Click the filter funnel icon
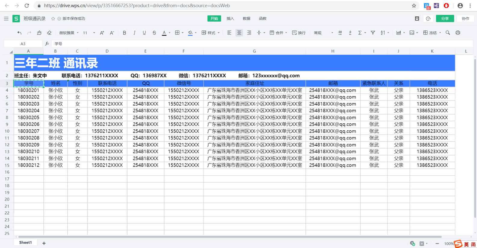Screen dimensions: 477x248 tap(373, 33)
